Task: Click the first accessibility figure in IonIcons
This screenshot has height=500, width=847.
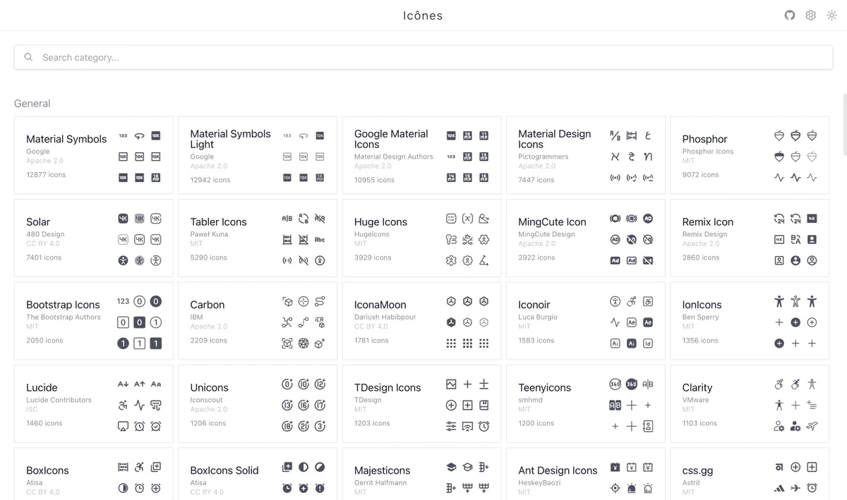Action: (779, 301)
